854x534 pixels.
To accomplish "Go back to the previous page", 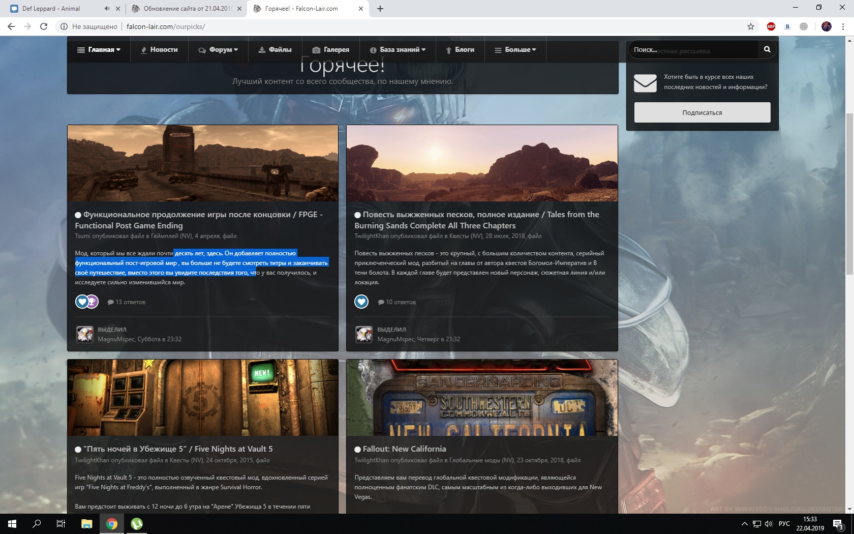I will pyautogui.click(x=11, y=26).
